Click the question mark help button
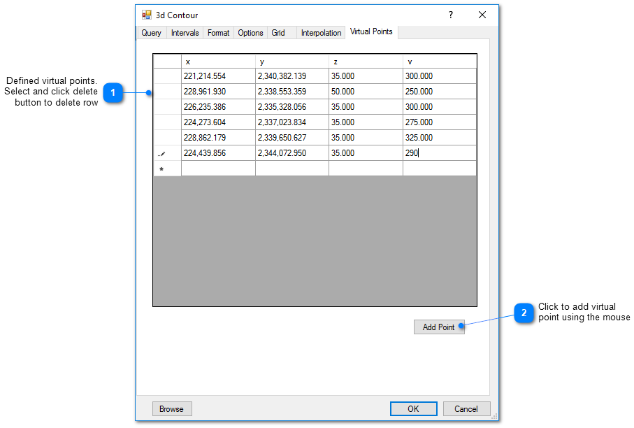The height and width of the screenshot is (428, 634). (x=450, y=15)
